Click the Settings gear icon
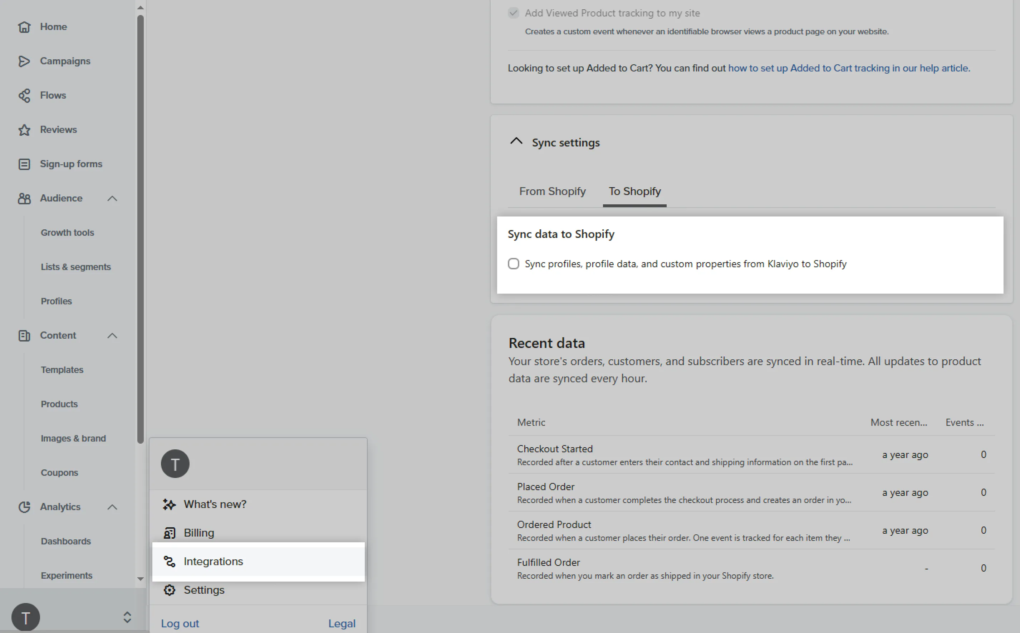 coord(169,590)
